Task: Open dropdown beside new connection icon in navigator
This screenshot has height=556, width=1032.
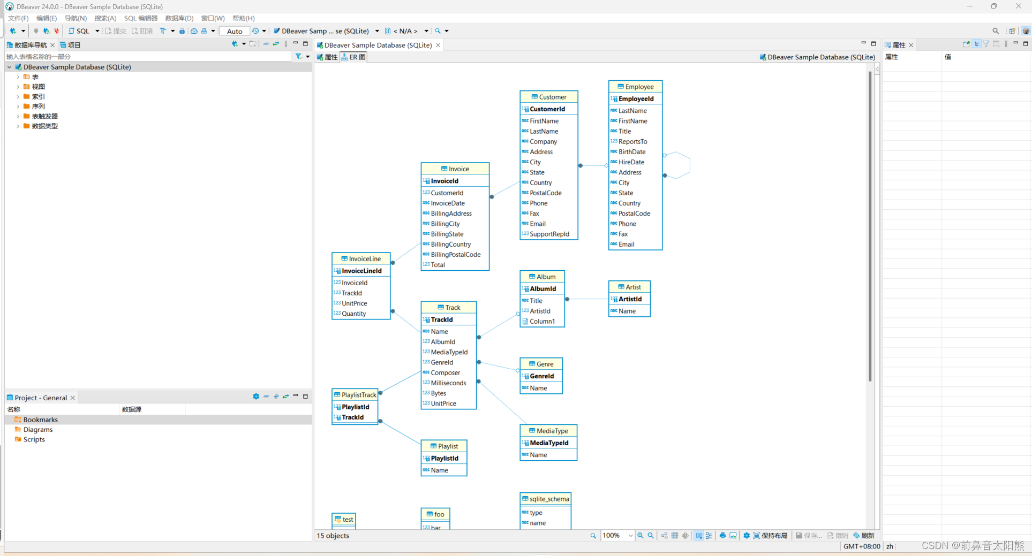Action: [x=244, y=44]
